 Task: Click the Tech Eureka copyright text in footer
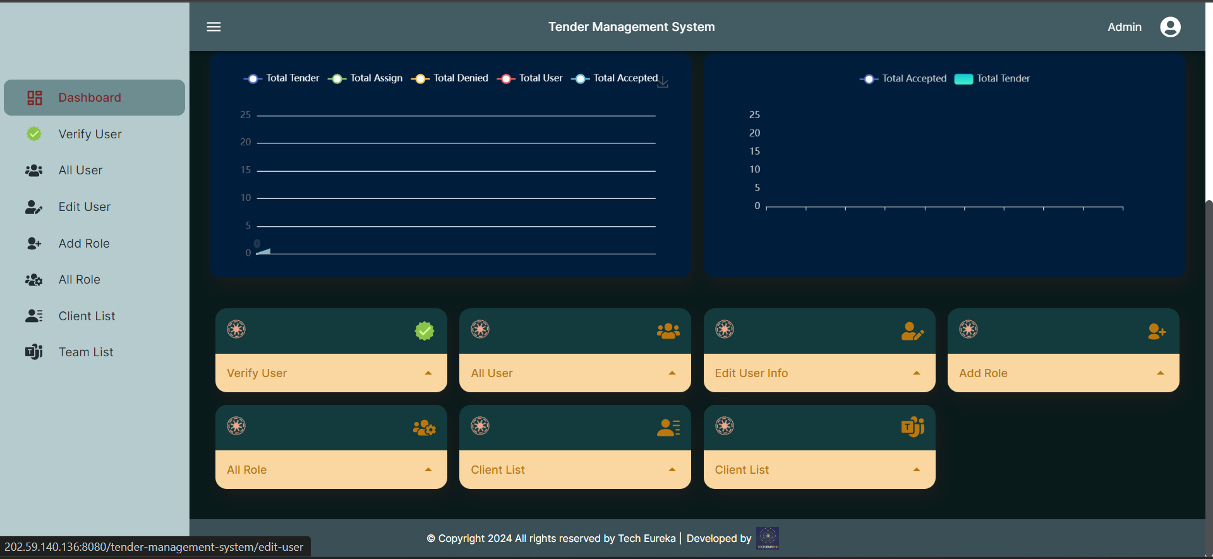coord(551,539)
